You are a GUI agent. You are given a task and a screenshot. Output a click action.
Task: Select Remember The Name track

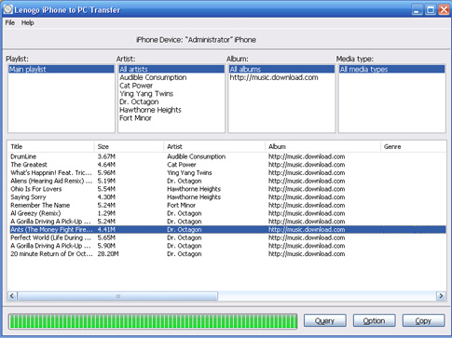[x=226, y=205]
